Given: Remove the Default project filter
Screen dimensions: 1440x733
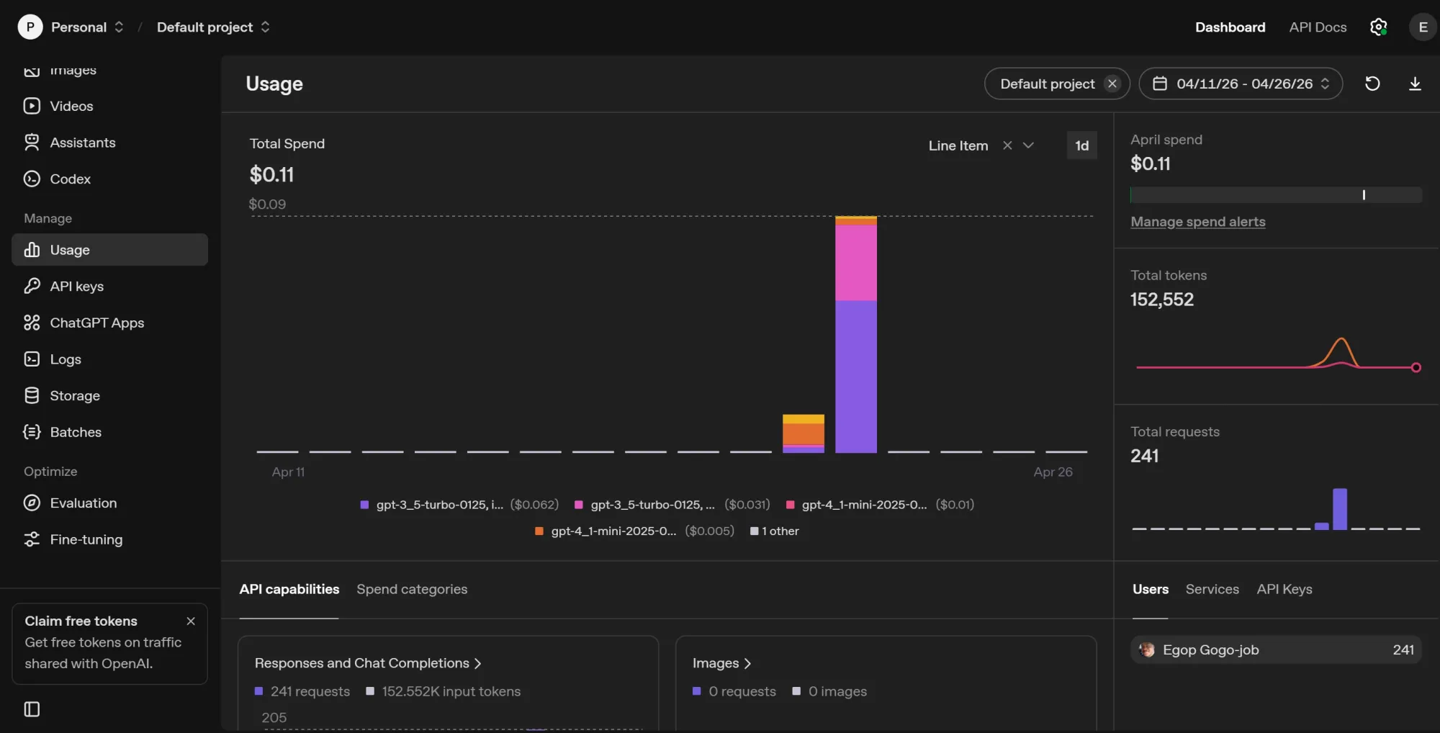Looking at the screenshot, I should (x=1112, y=84).
